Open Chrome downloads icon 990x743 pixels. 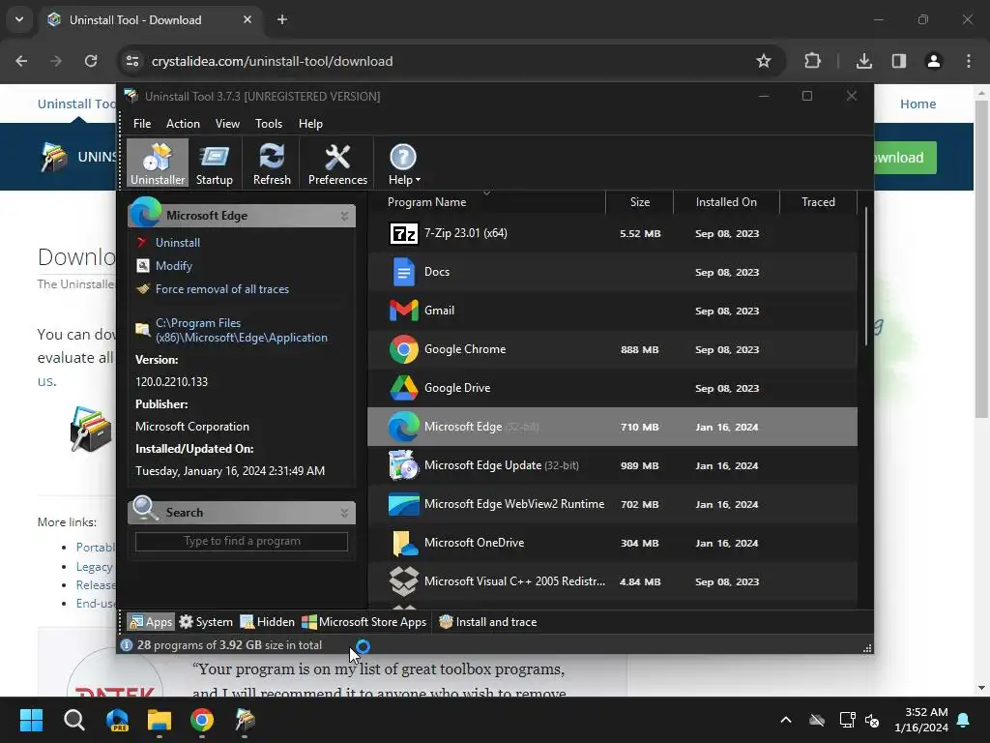(x=863, y=61)
